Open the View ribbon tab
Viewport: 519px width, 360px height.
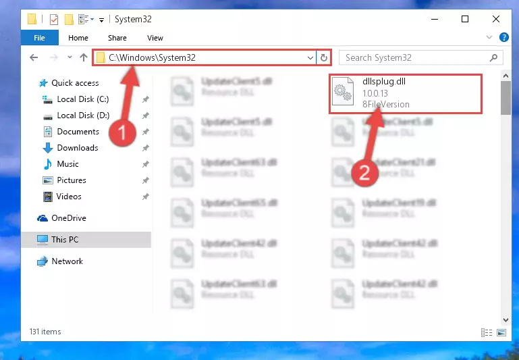[155, 38]
